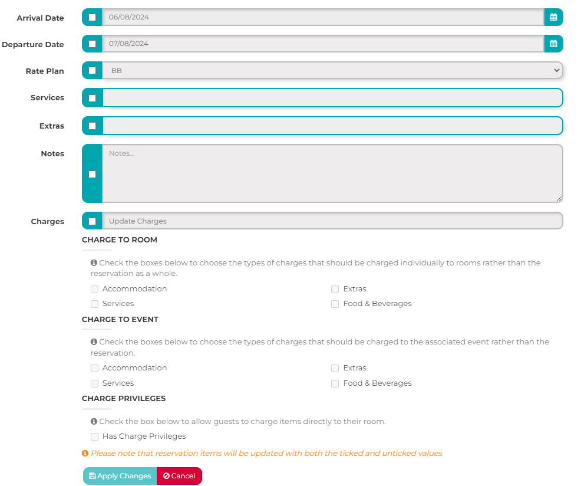Viewport: 581px width, 486px height.
Task: Tick the Services field update checkbox
Action: pyautogui.click(x=93, y=98)
